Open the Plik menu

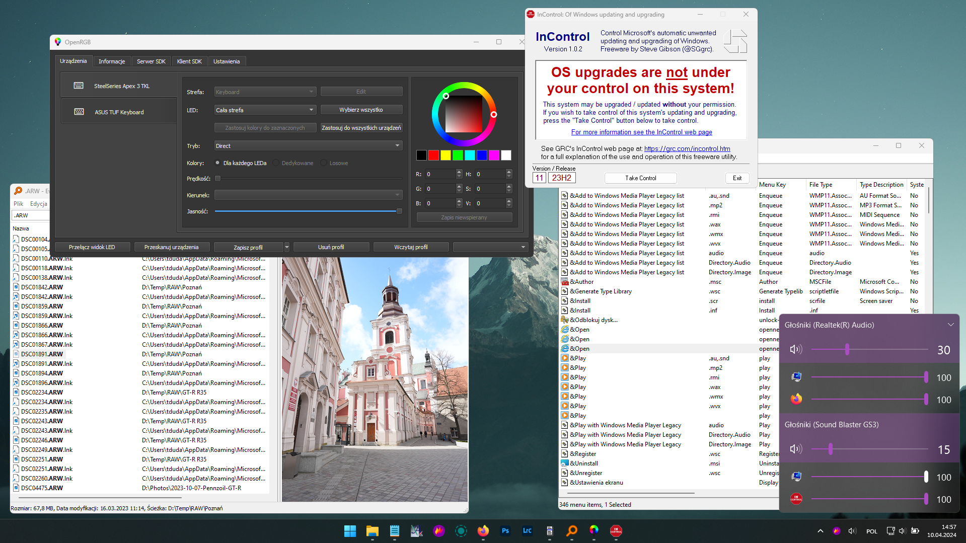coord(18,203)
